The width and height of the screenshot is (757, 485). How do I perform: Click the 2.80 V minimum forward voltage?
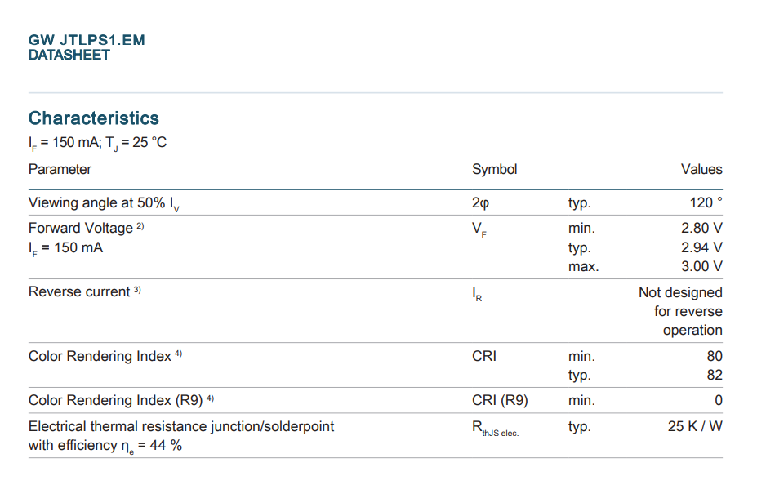tap(701, 229)
